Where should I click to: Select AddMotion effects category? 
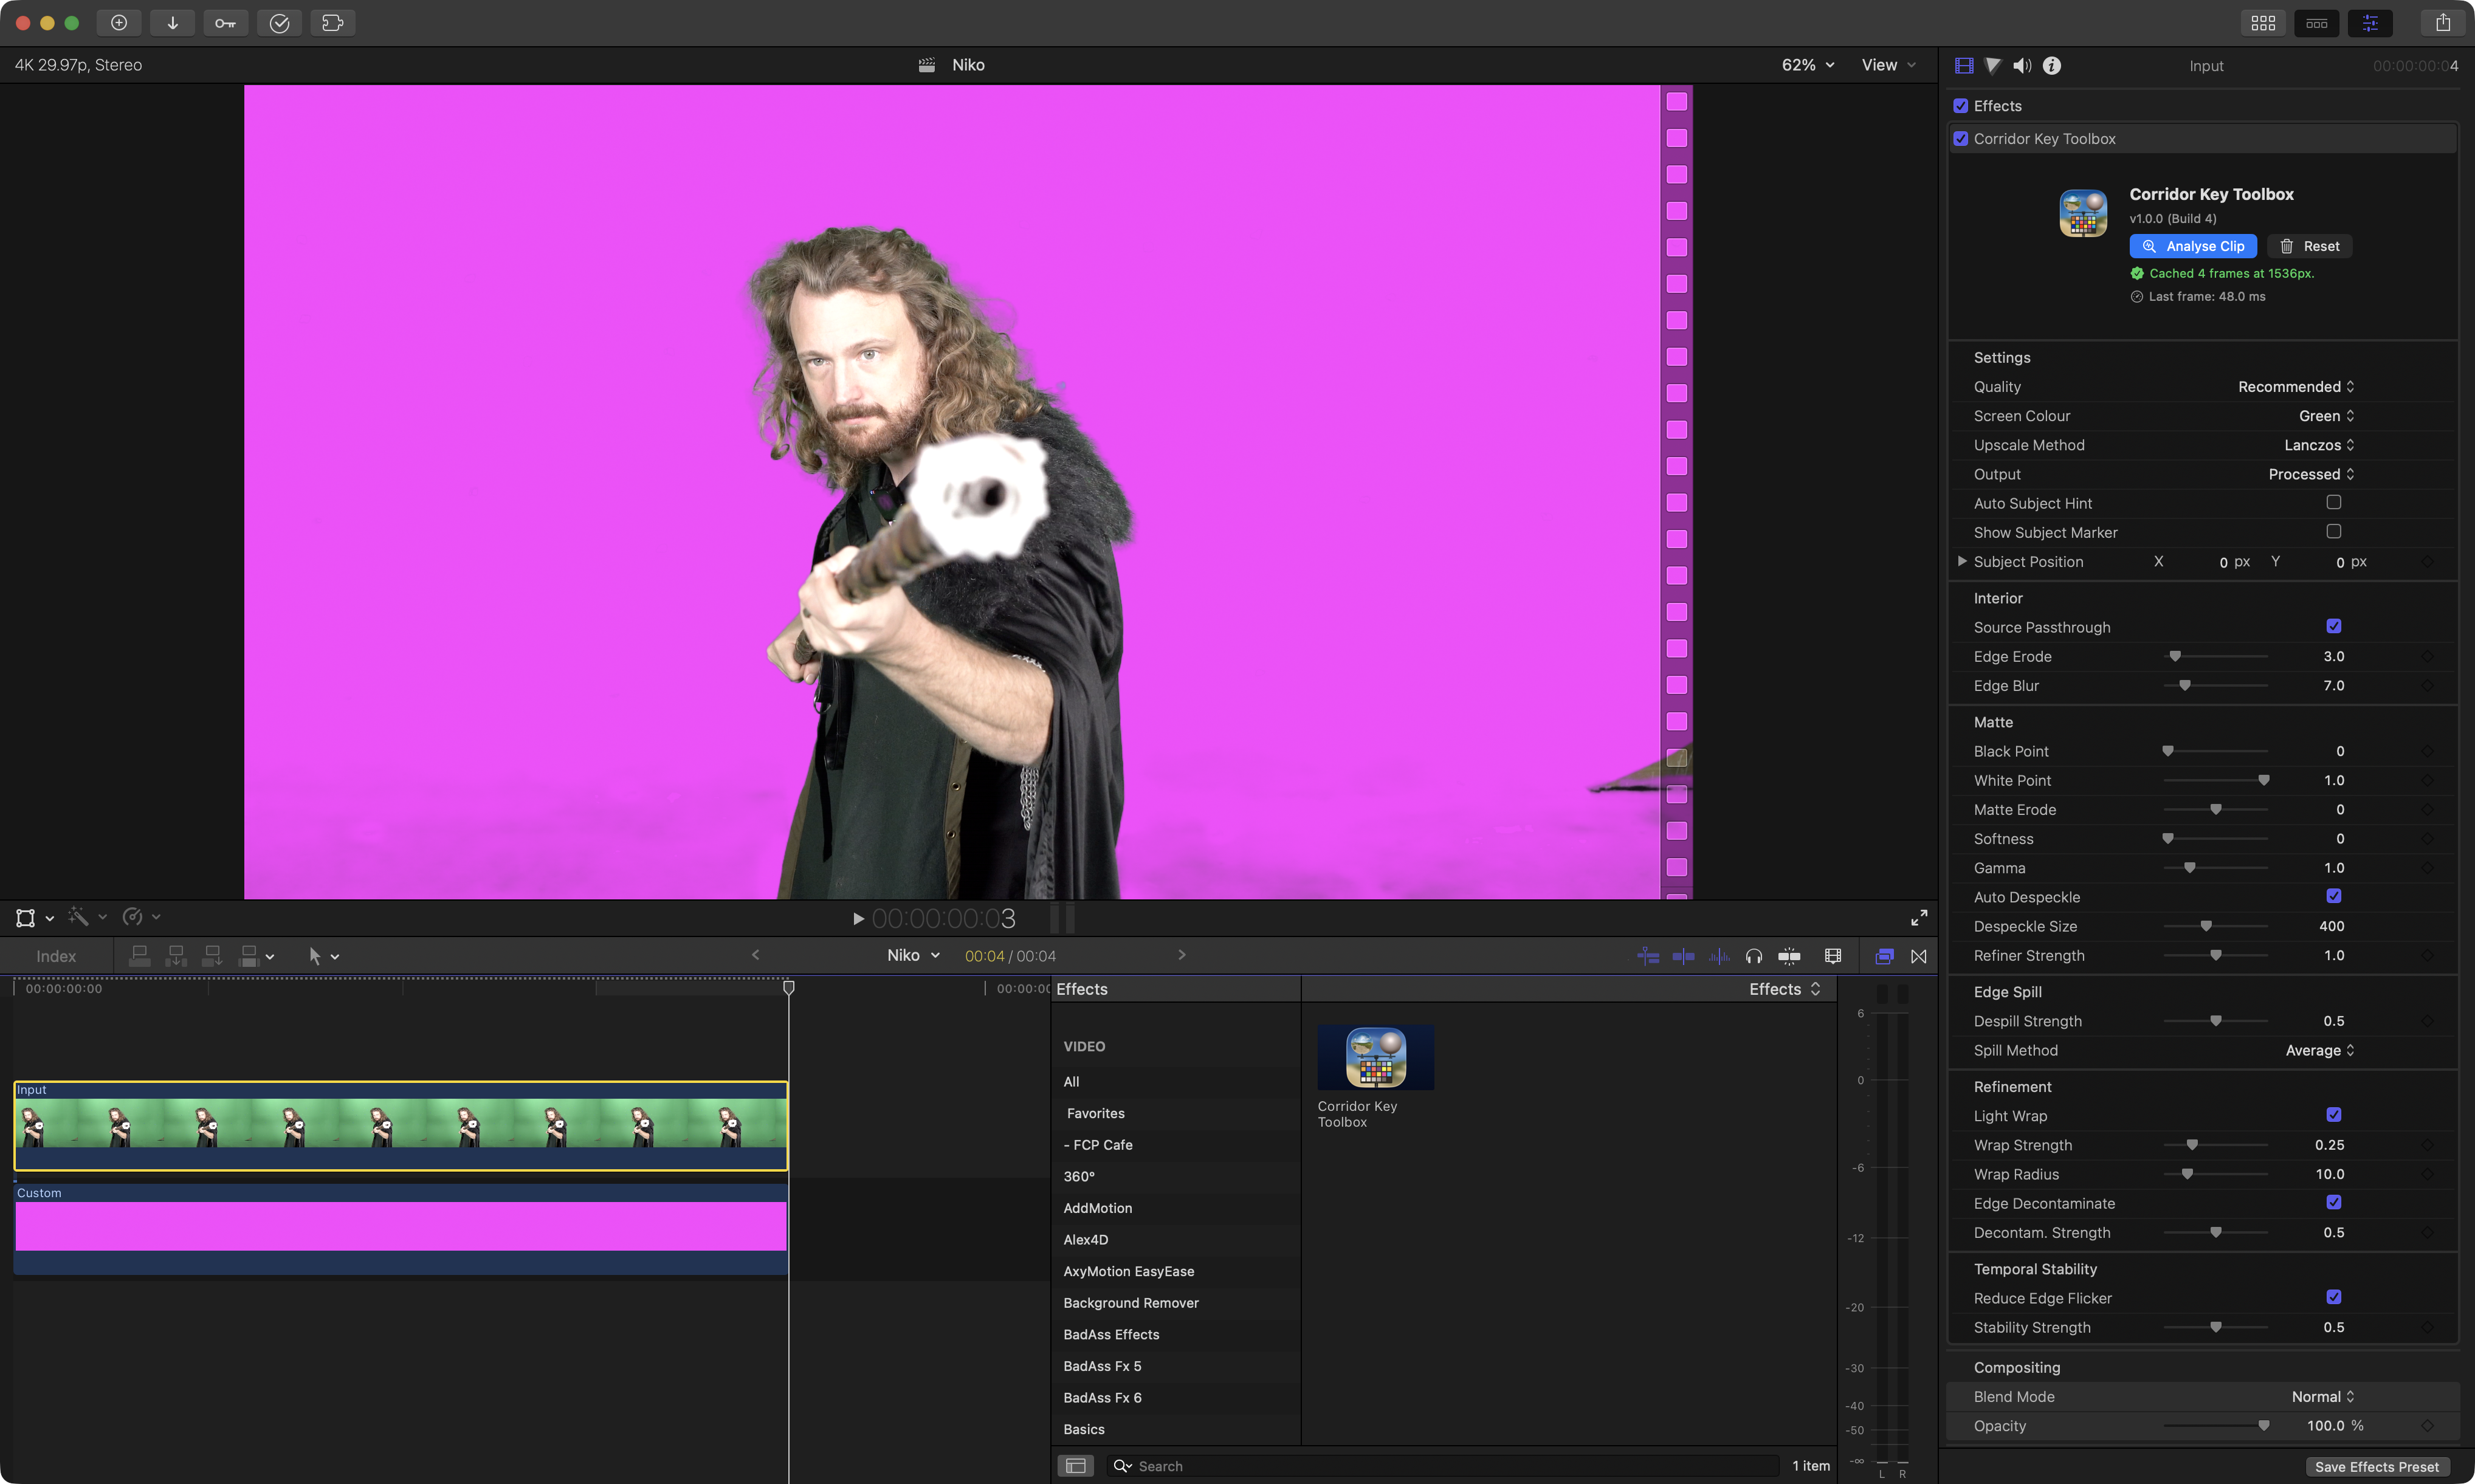(x=1097, y=1207)
